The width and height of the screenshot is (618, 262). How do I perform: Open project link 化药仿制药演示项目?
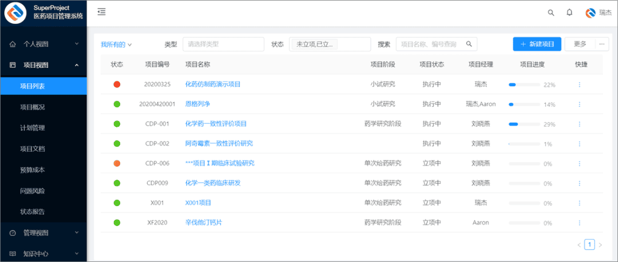[213, 84]
